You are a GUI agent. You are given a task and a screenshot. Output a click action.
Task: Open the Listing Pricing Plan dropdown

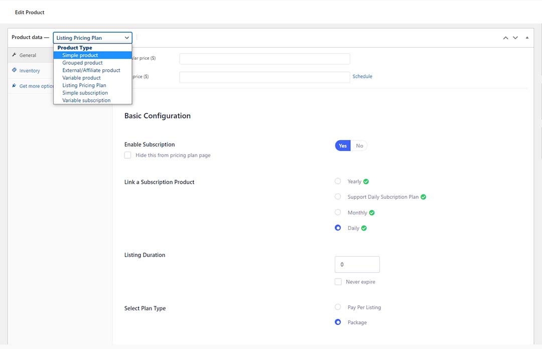(x=92, y=38)
